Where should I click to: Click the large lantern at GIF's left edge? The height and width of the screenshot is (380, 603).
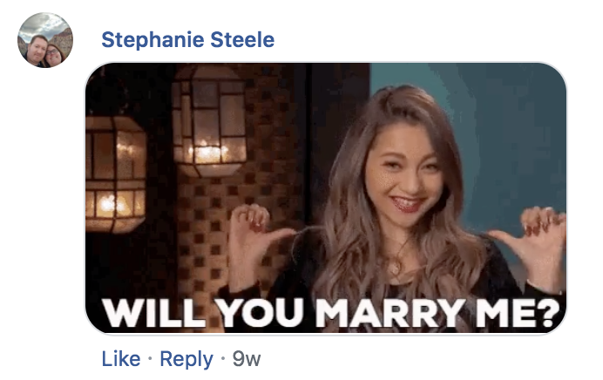click(115, 173)
